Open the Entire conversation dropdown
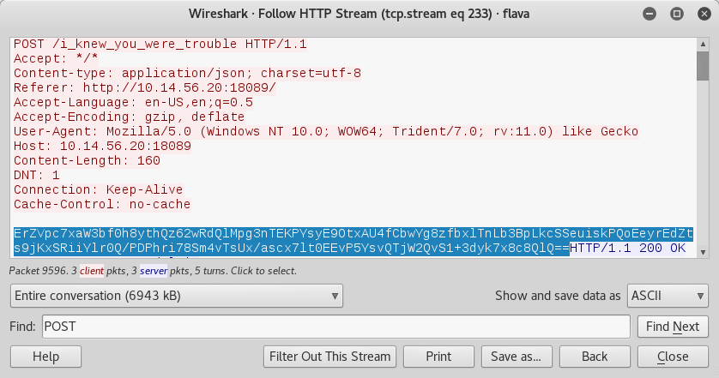The image size is (719, 378). pos(177,296)
